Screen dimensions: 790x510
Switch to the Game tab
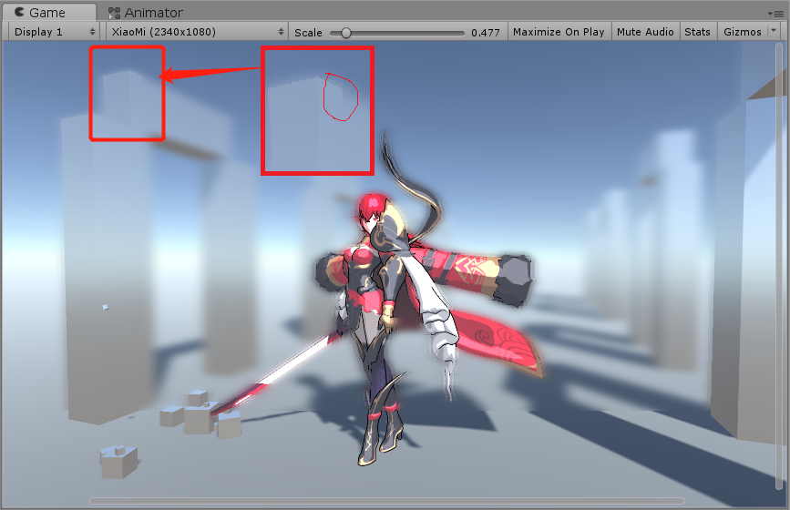tap(48, 13)
